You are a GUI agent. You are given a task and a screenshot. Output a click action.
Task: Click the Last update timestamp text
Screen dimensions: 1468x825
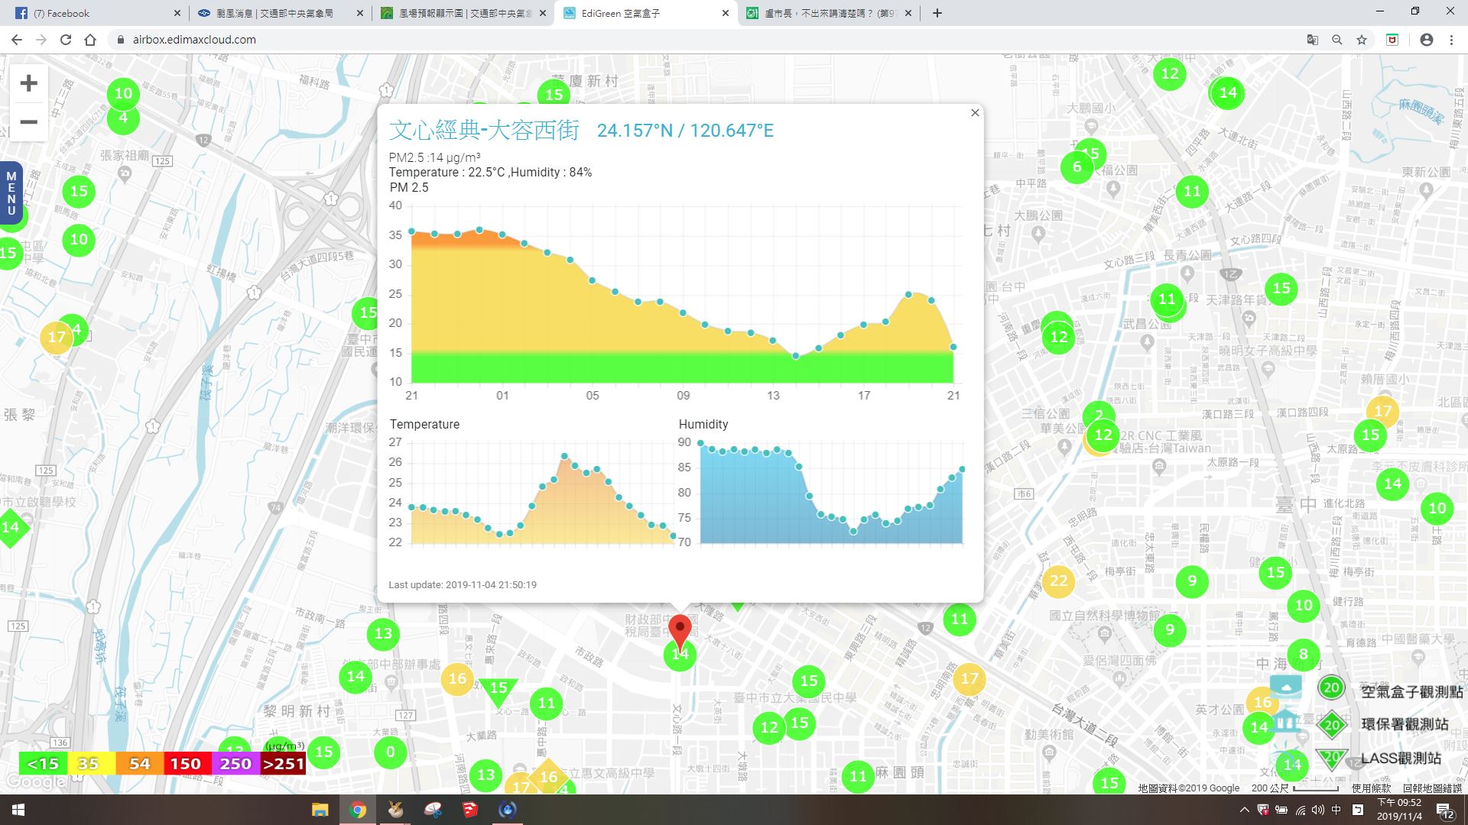pyautogui.click(x=463, y=584)
